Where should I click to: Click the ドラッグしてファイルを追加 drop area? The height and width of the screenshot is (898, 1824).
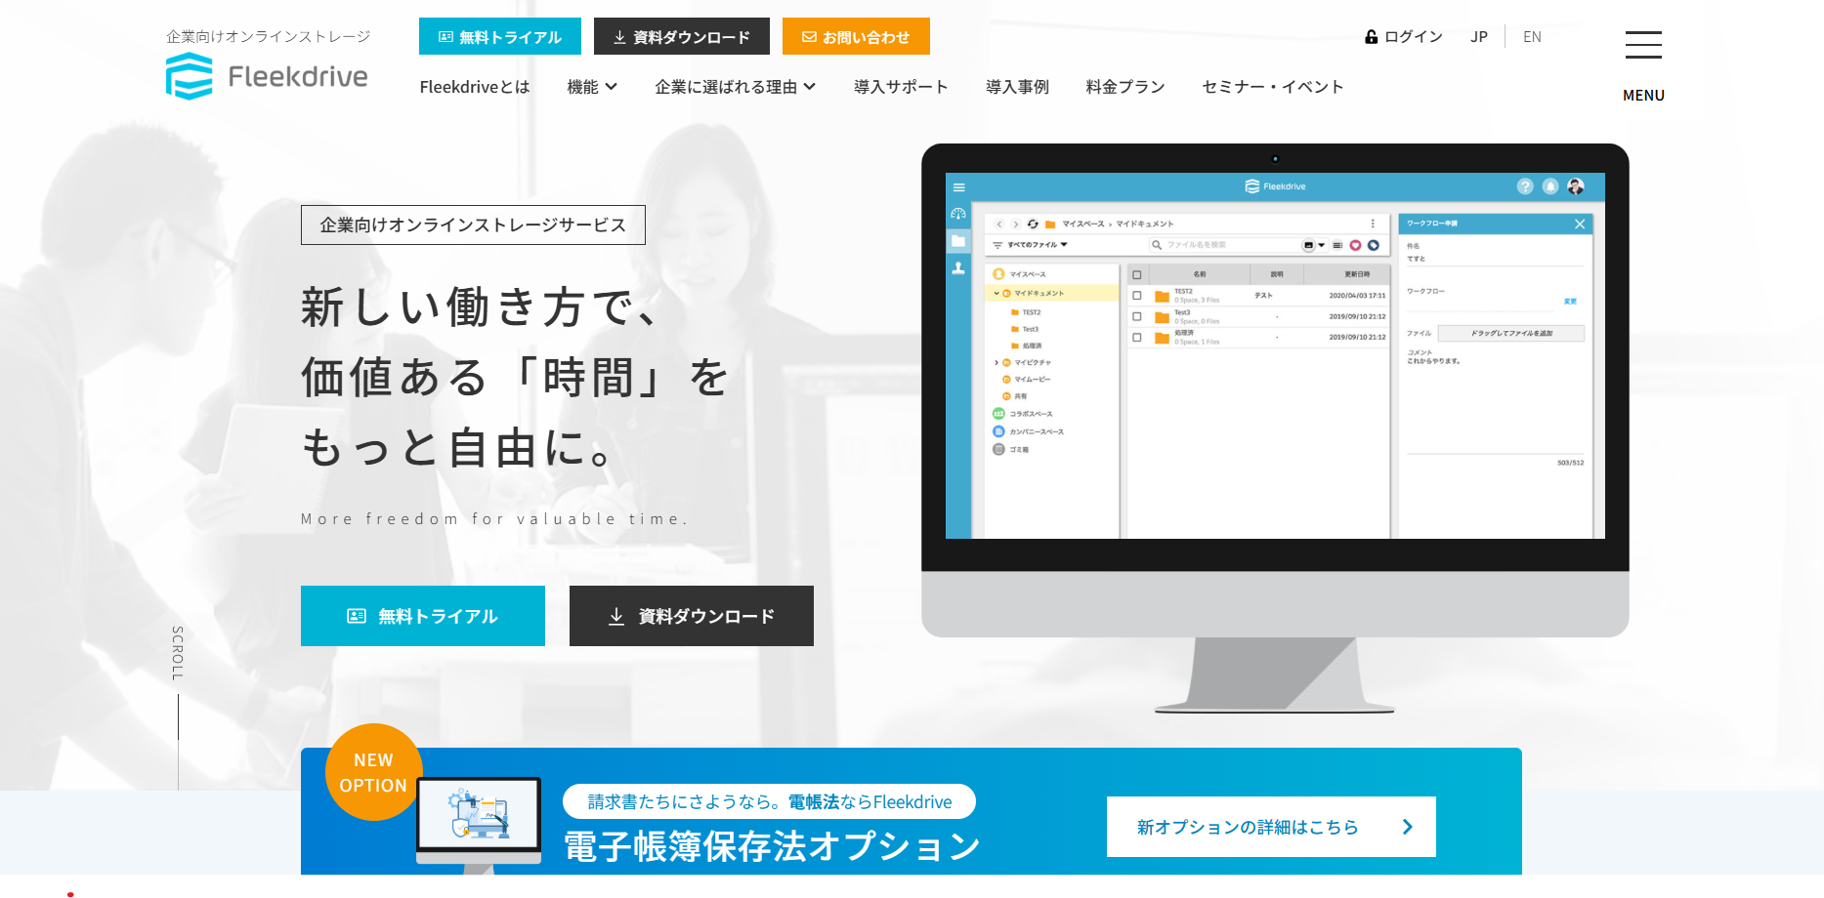coord(1510,333)
